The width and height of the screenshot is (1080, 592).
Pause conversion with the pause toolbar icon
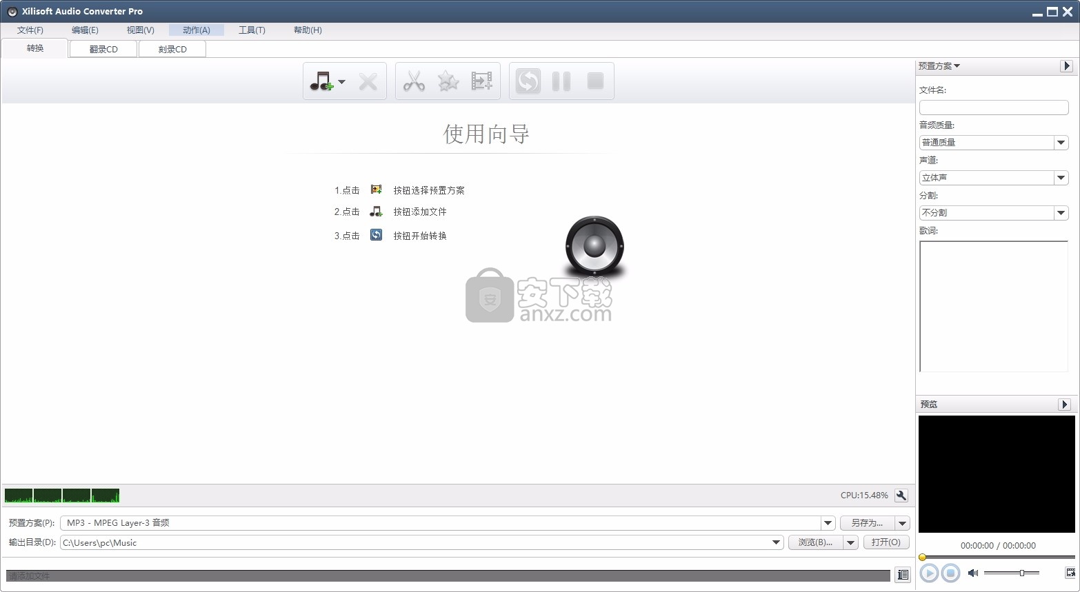tap(561, 81)
